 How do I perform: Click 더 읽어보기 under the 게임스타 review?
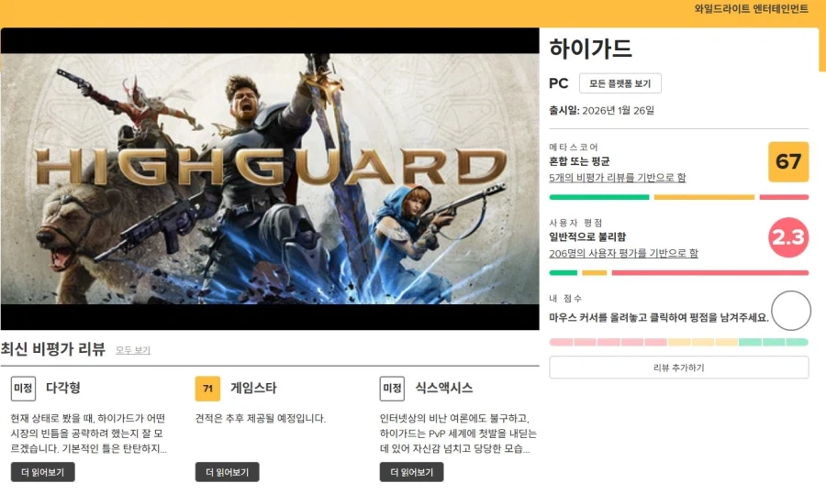tap(227, 472)
